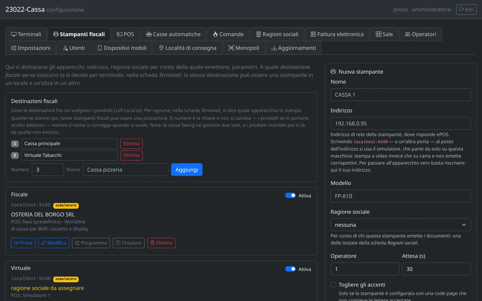Click the Ragioni sociali building icon
The image size is (482, 301).
pyautogui.click(x=258, y=34)
